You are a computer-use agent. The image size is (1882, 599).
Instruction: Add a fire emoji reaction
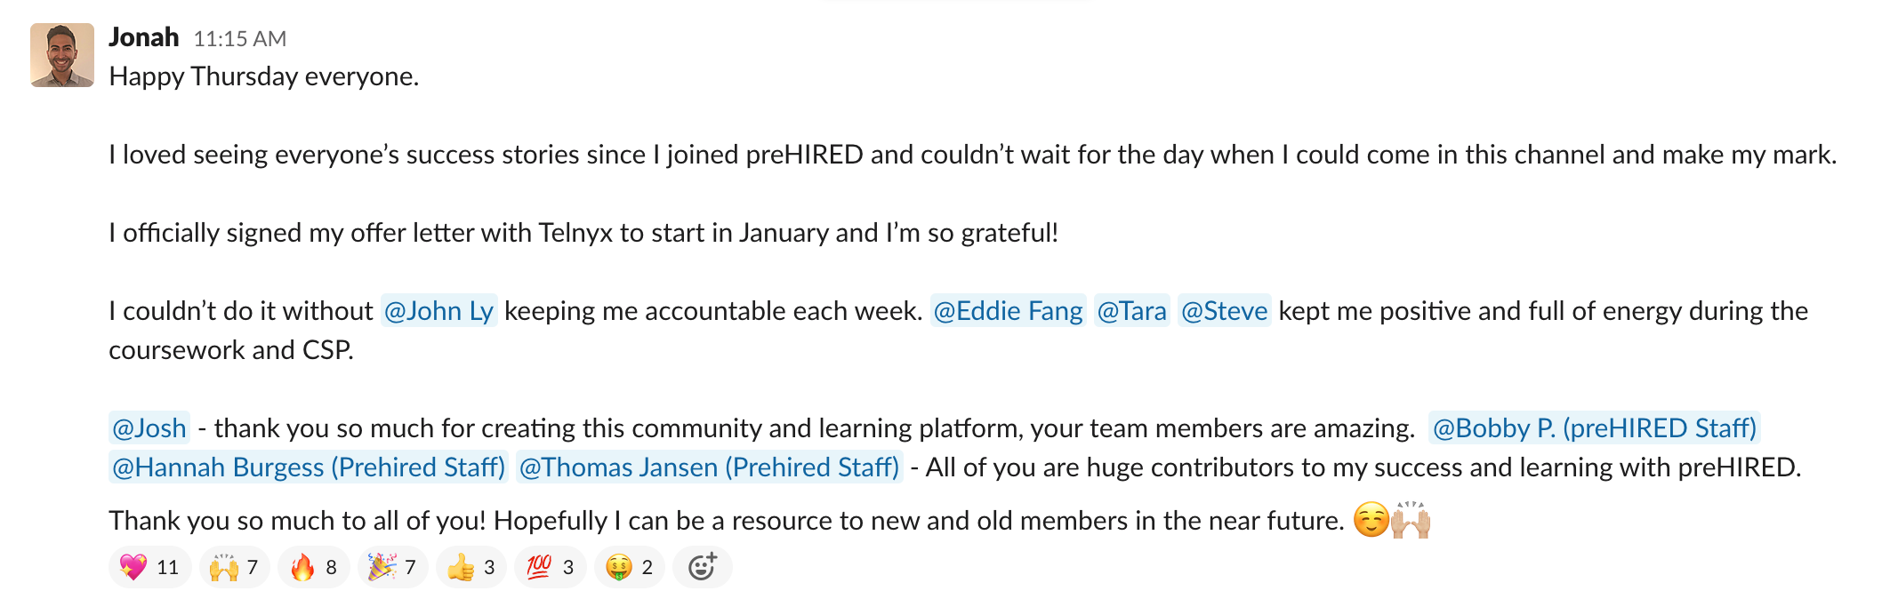313,568
